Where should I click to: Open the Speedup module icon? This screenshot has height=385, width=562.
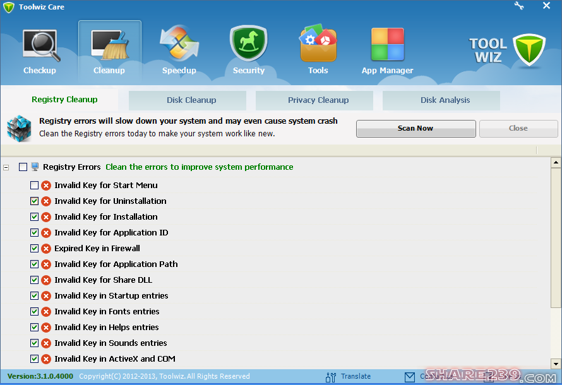click(x=179, y=43)
